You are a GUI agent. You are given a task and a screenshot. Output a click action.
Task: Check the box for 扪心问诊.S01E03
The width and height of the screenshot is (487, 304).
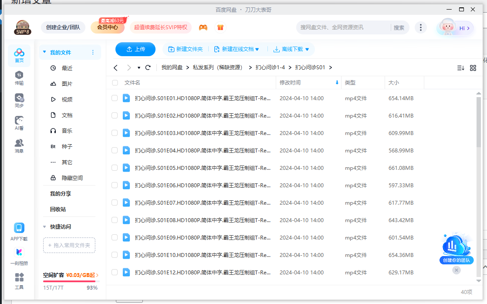coord(115,133)
